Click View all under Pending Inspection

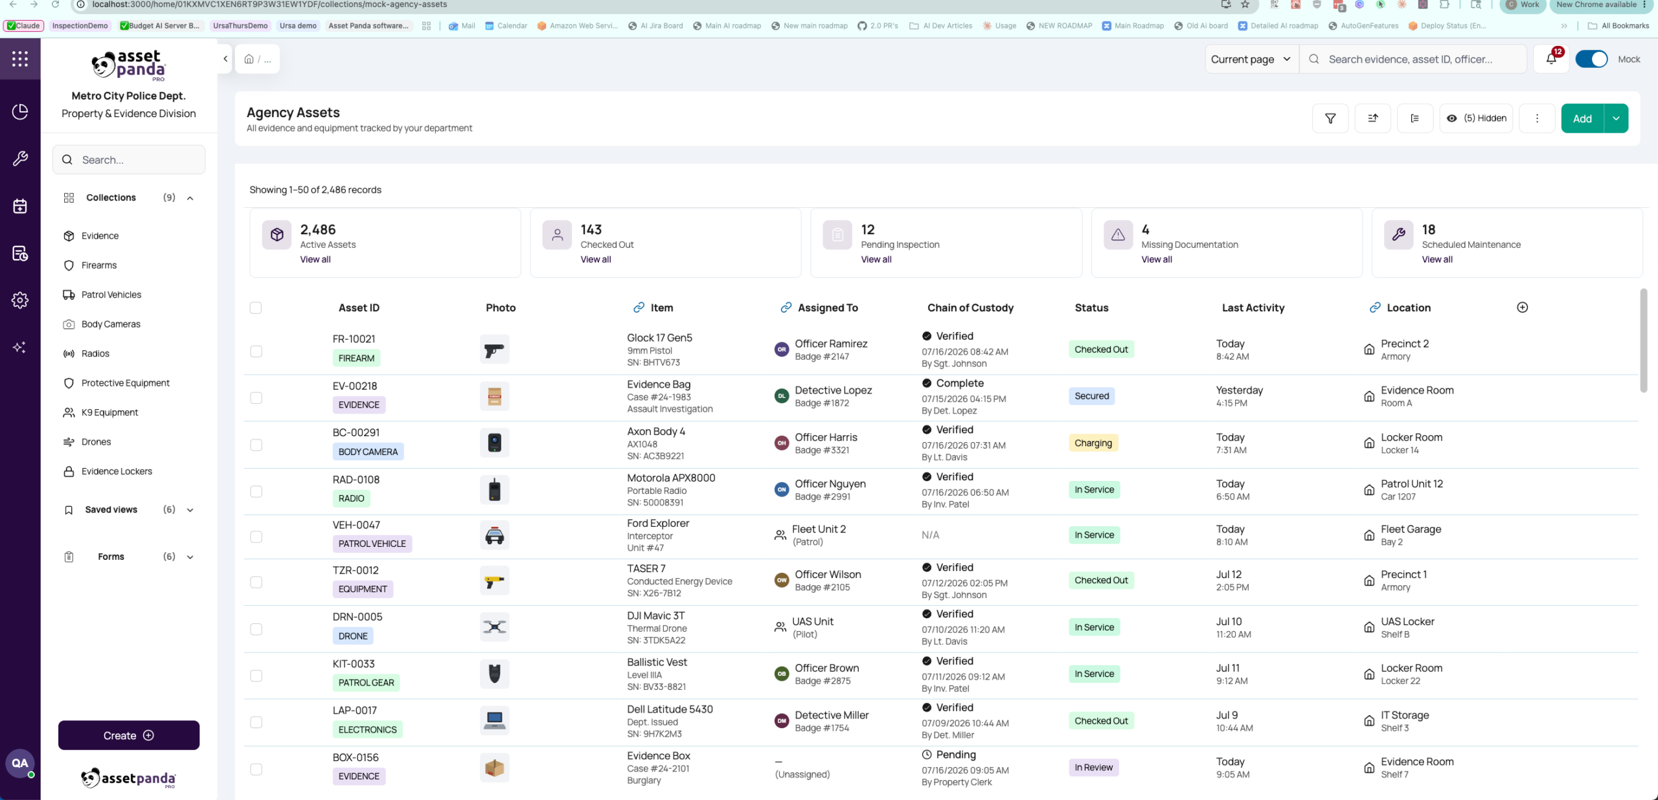point(876,260)
